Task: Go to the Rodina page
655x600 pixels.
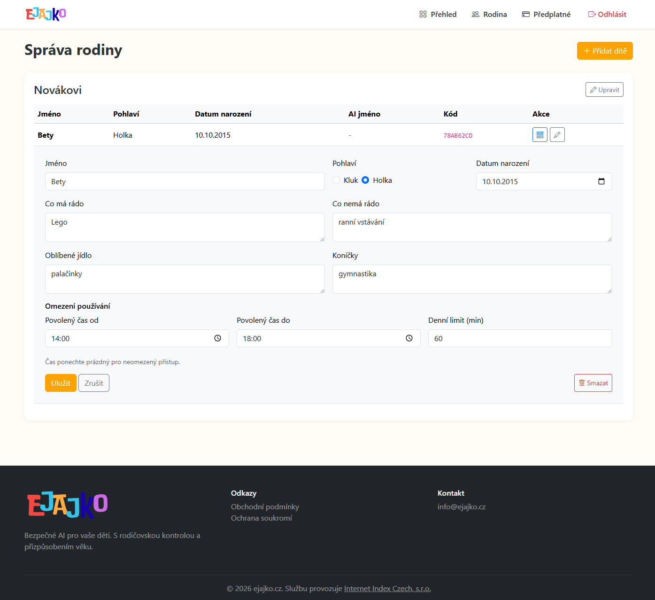Action: point(489,15)
